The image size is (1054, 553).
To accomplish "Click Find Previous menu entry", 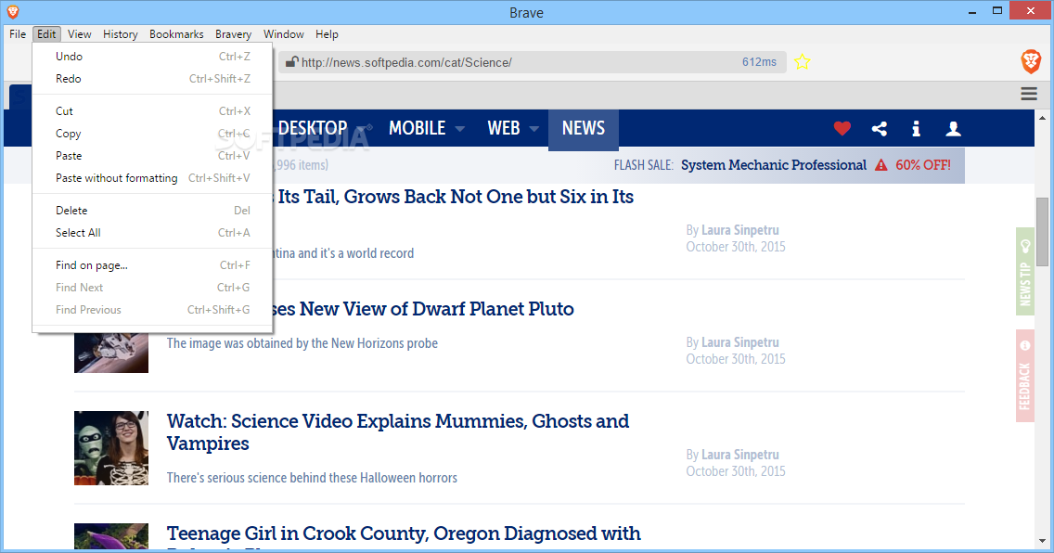I will 152,309.
